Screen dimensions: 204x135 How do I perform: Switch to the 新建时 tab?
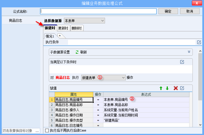click(50, 28)
